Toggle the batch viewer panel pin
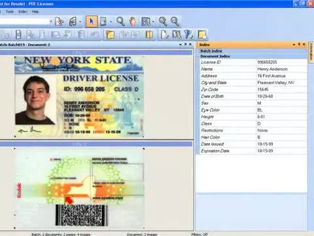Image resolution: width=314 pixels, height=236 pixels. (186, 45)
